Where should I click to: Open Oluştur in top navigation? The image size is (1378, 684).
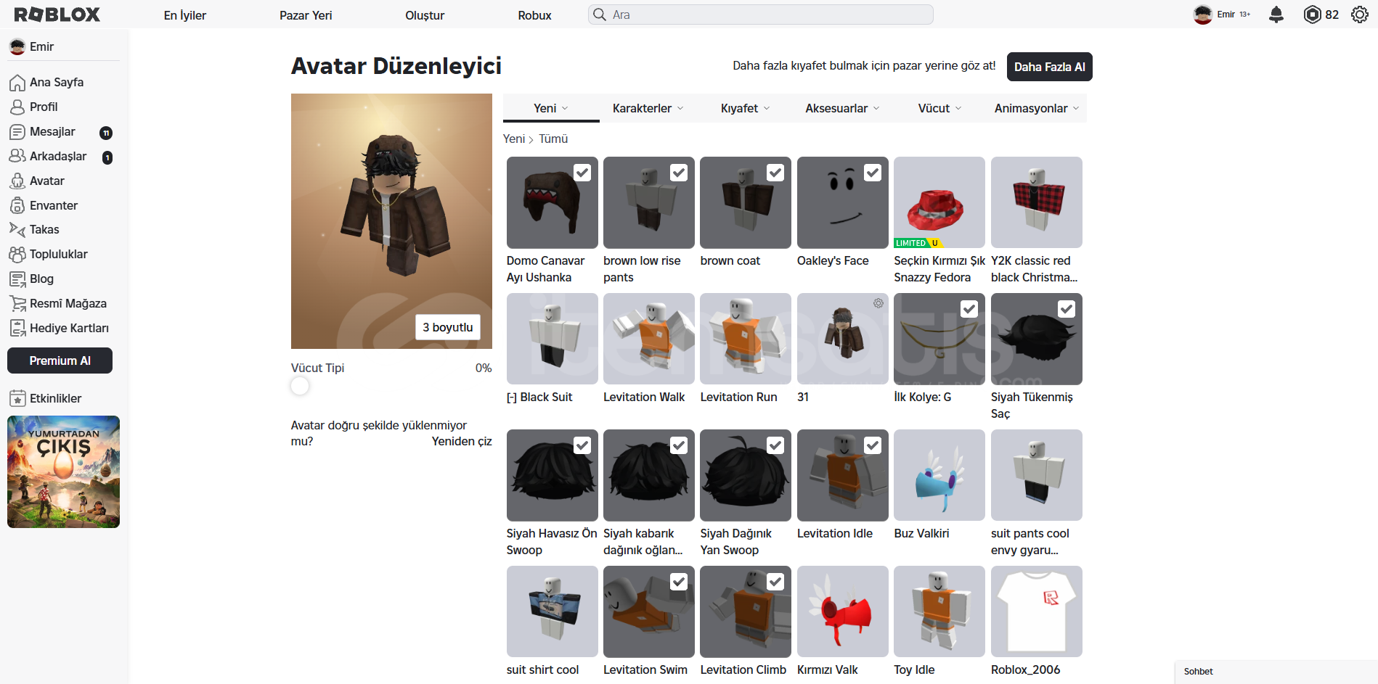click(x=425, y=15)
